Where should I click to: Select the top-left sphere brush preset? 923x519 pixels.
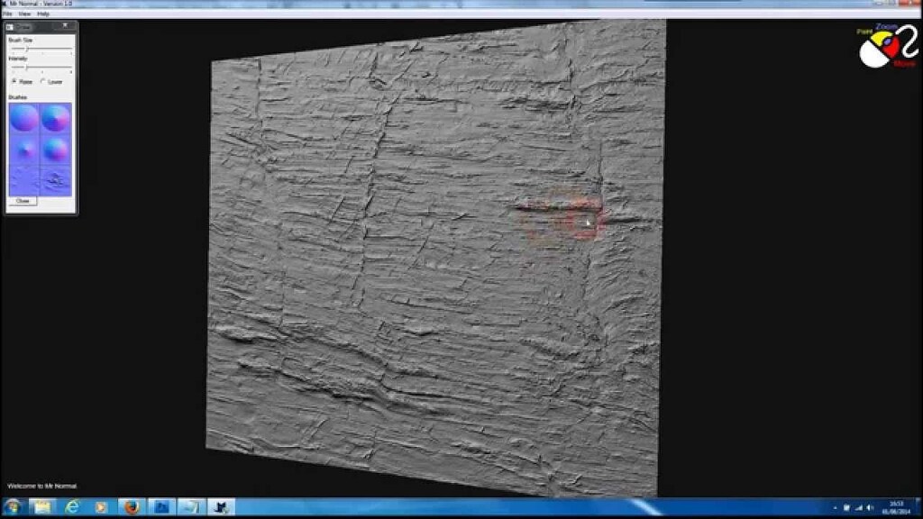(23, 117)
